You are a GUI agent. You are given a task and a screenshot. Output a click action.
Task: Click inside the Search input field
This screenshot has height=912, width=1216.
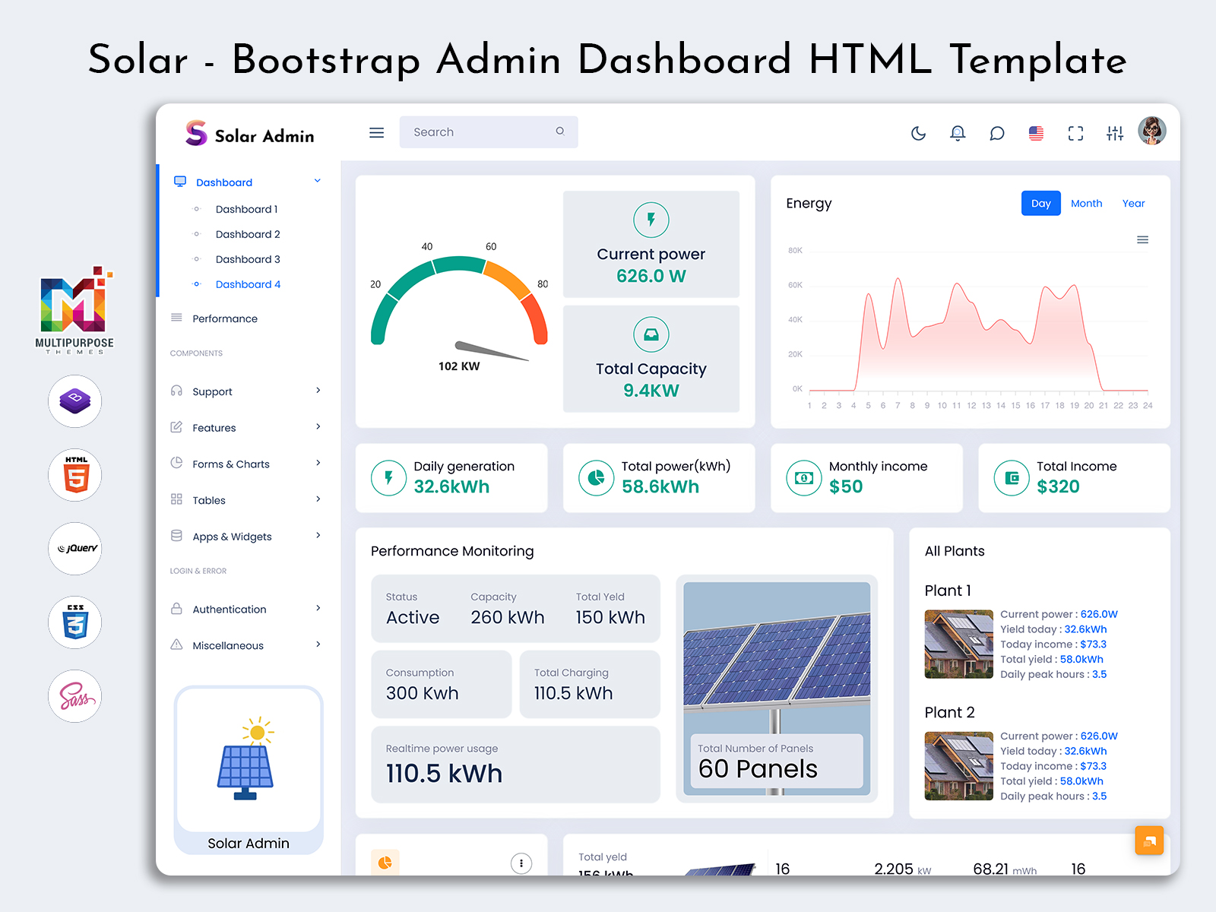pyautogui.click(x=479, y=131)
